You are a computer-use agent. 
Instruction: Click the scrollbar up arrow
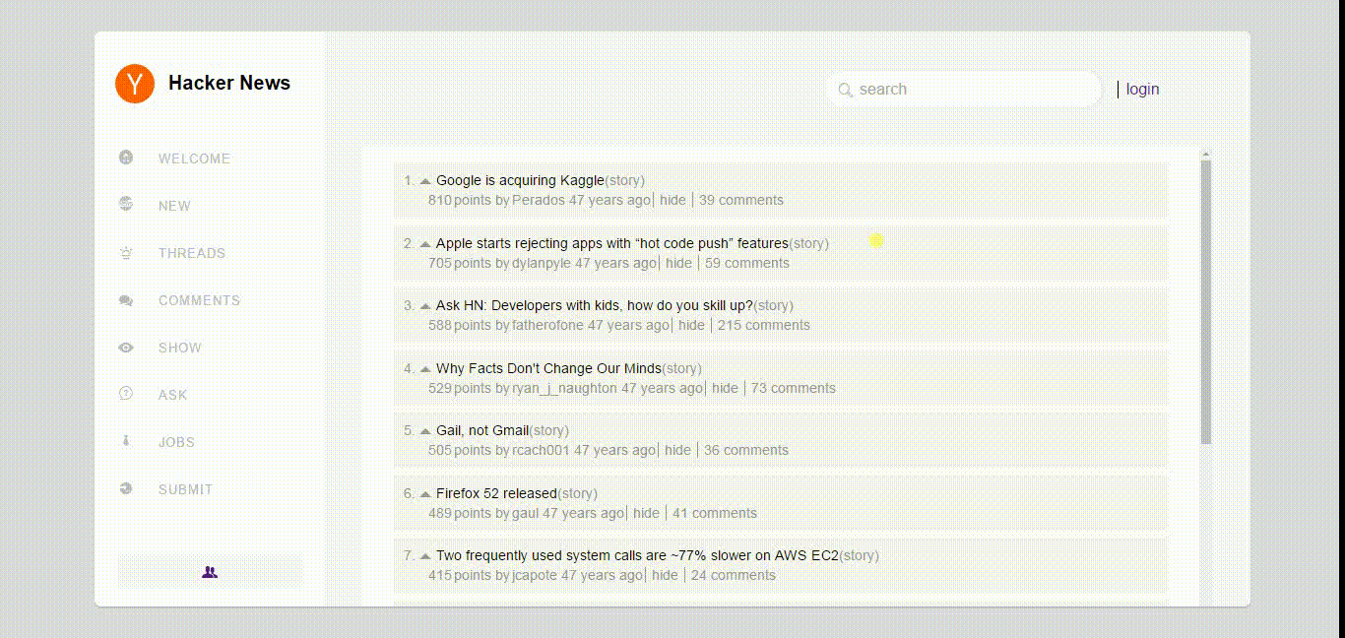1206,155
